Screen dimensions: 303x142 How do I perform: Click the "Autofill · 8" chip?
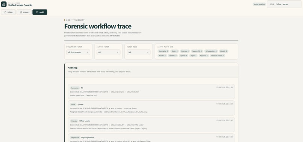click(x=162, y=55)
